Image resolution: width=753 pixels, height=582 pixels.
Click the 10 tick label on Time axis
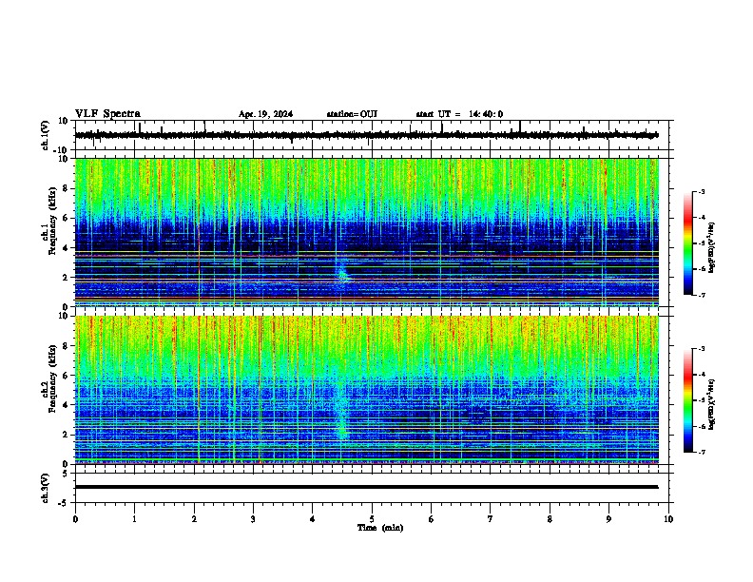pos(668,519)
